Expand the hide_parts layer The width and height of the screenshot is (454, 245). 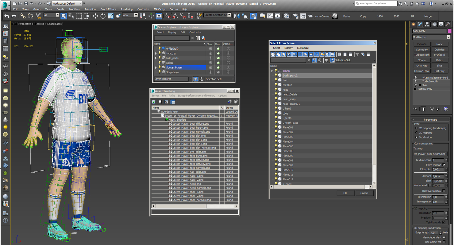click(156, 58)
